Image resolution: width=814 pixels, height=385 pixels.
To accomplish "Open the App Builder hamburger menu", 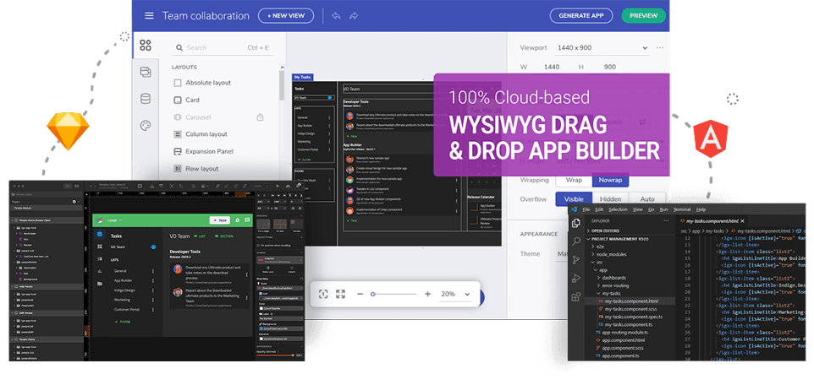I will coord(149,15).
